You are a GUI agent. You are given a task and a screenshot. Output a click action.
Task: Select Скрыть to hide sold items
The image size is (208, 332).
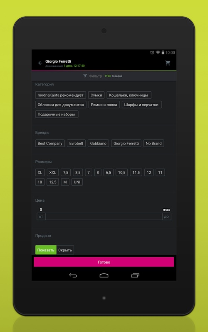[65, 250]
